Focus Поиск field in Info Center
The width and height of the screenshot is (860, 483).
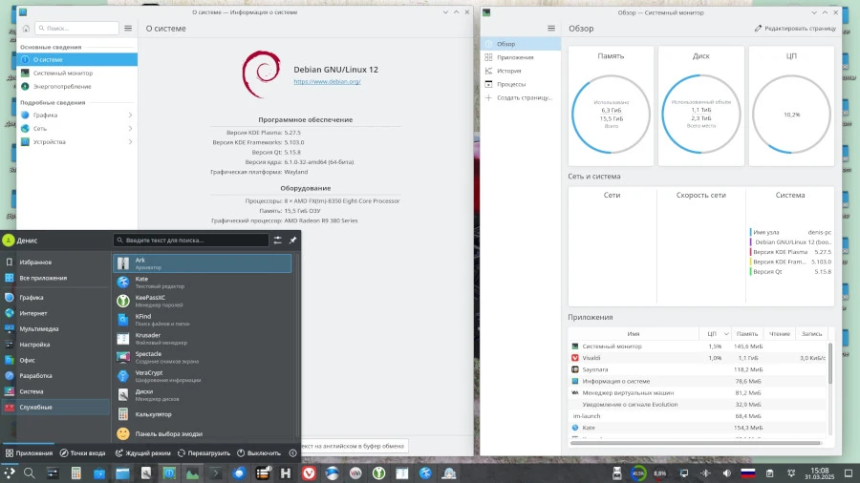coord(76,28)
